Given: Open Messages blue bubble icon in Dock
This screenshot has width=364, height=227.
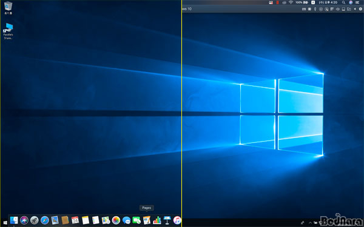Looking at the screenshot, I should click(126, 220).
